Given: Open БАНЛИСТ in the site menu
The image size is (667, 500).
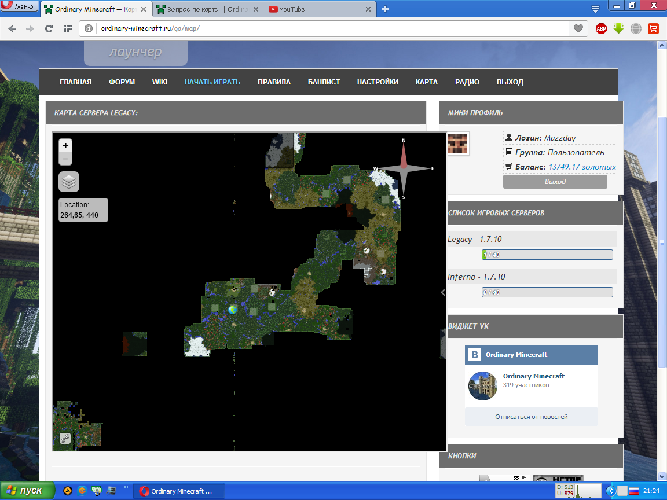Looking at the screenshot, I should click(x=324, y=82).
